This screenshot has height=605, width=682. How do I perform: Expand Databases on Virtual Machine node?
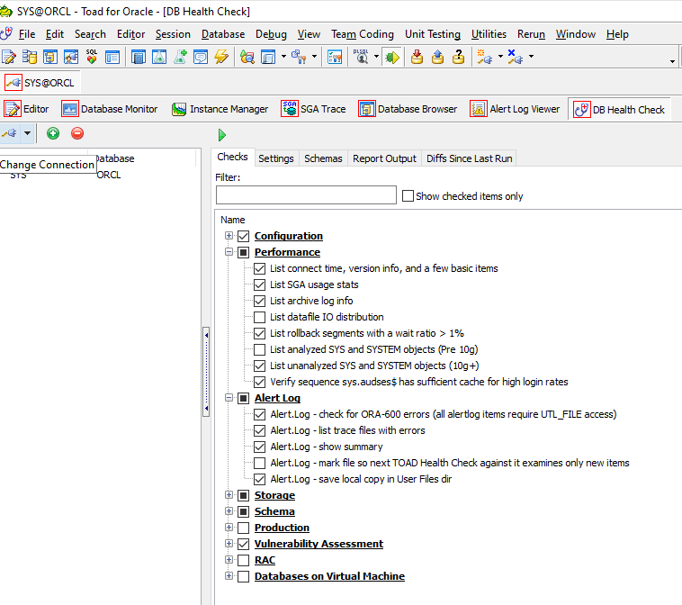229,576
